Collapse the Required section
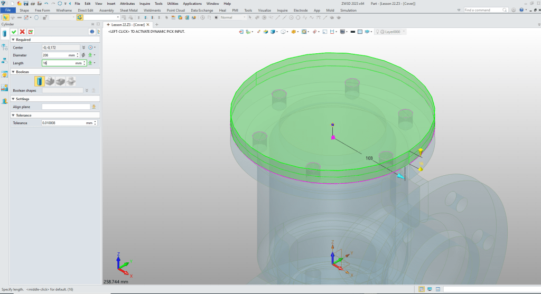The height and width of the screenshot is (294, 541). (x=13, y=40)
